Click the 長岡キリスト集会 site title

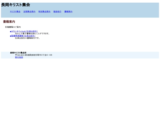[15, 5]
